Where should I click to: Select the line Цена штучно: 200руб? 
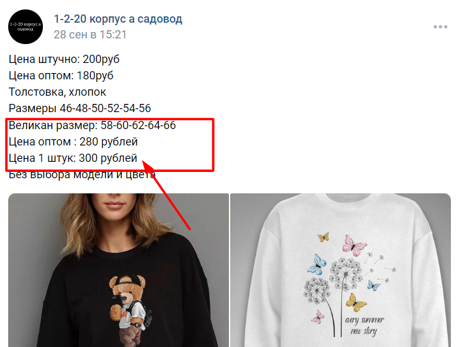point(64,59)
